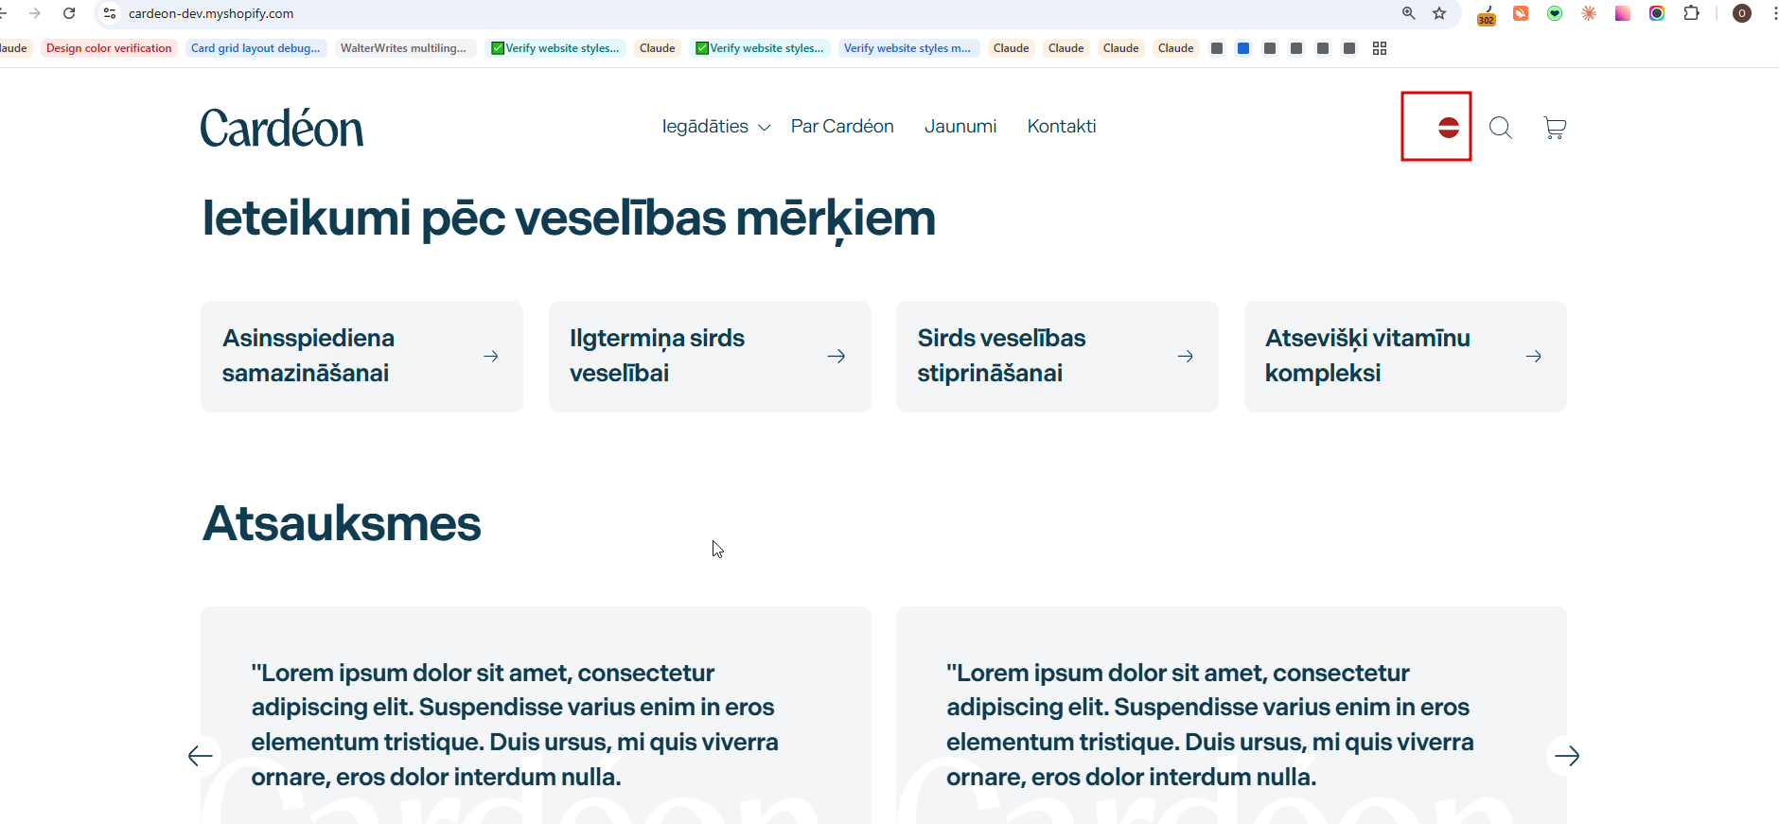Go to the Jaunumi page
The width and height of the screenshot is (1779, 824).
[960, 126]
